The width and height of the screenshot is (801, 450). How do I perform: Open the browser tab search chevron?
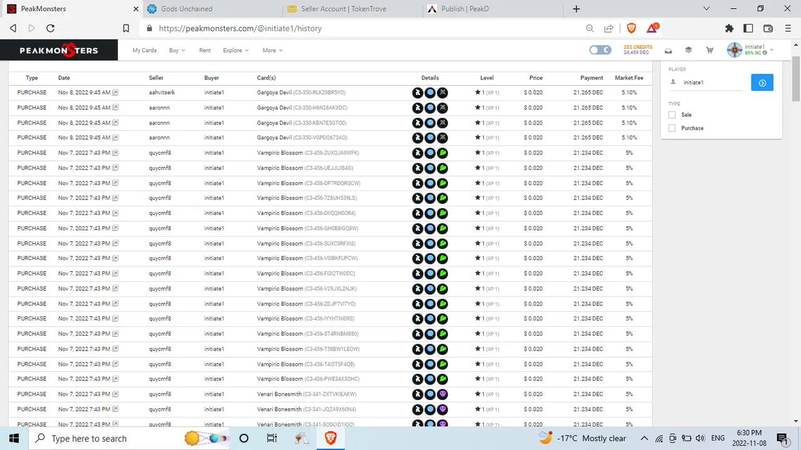(707, 9)
